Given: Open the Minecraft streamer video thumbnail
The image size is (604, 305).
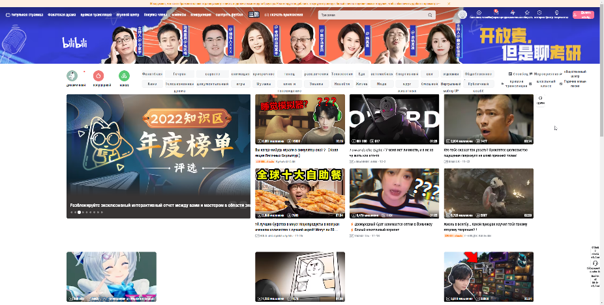Looking at the screenshot, I should tap(489, 276).
